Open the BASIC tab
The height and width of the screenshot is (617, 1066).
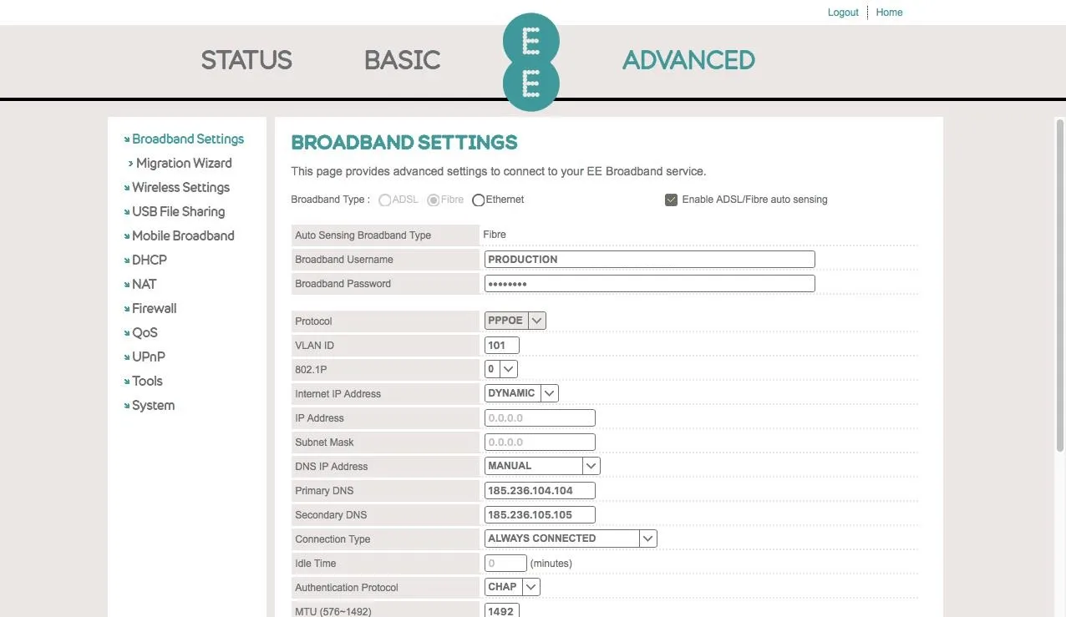tap(402, 60)
